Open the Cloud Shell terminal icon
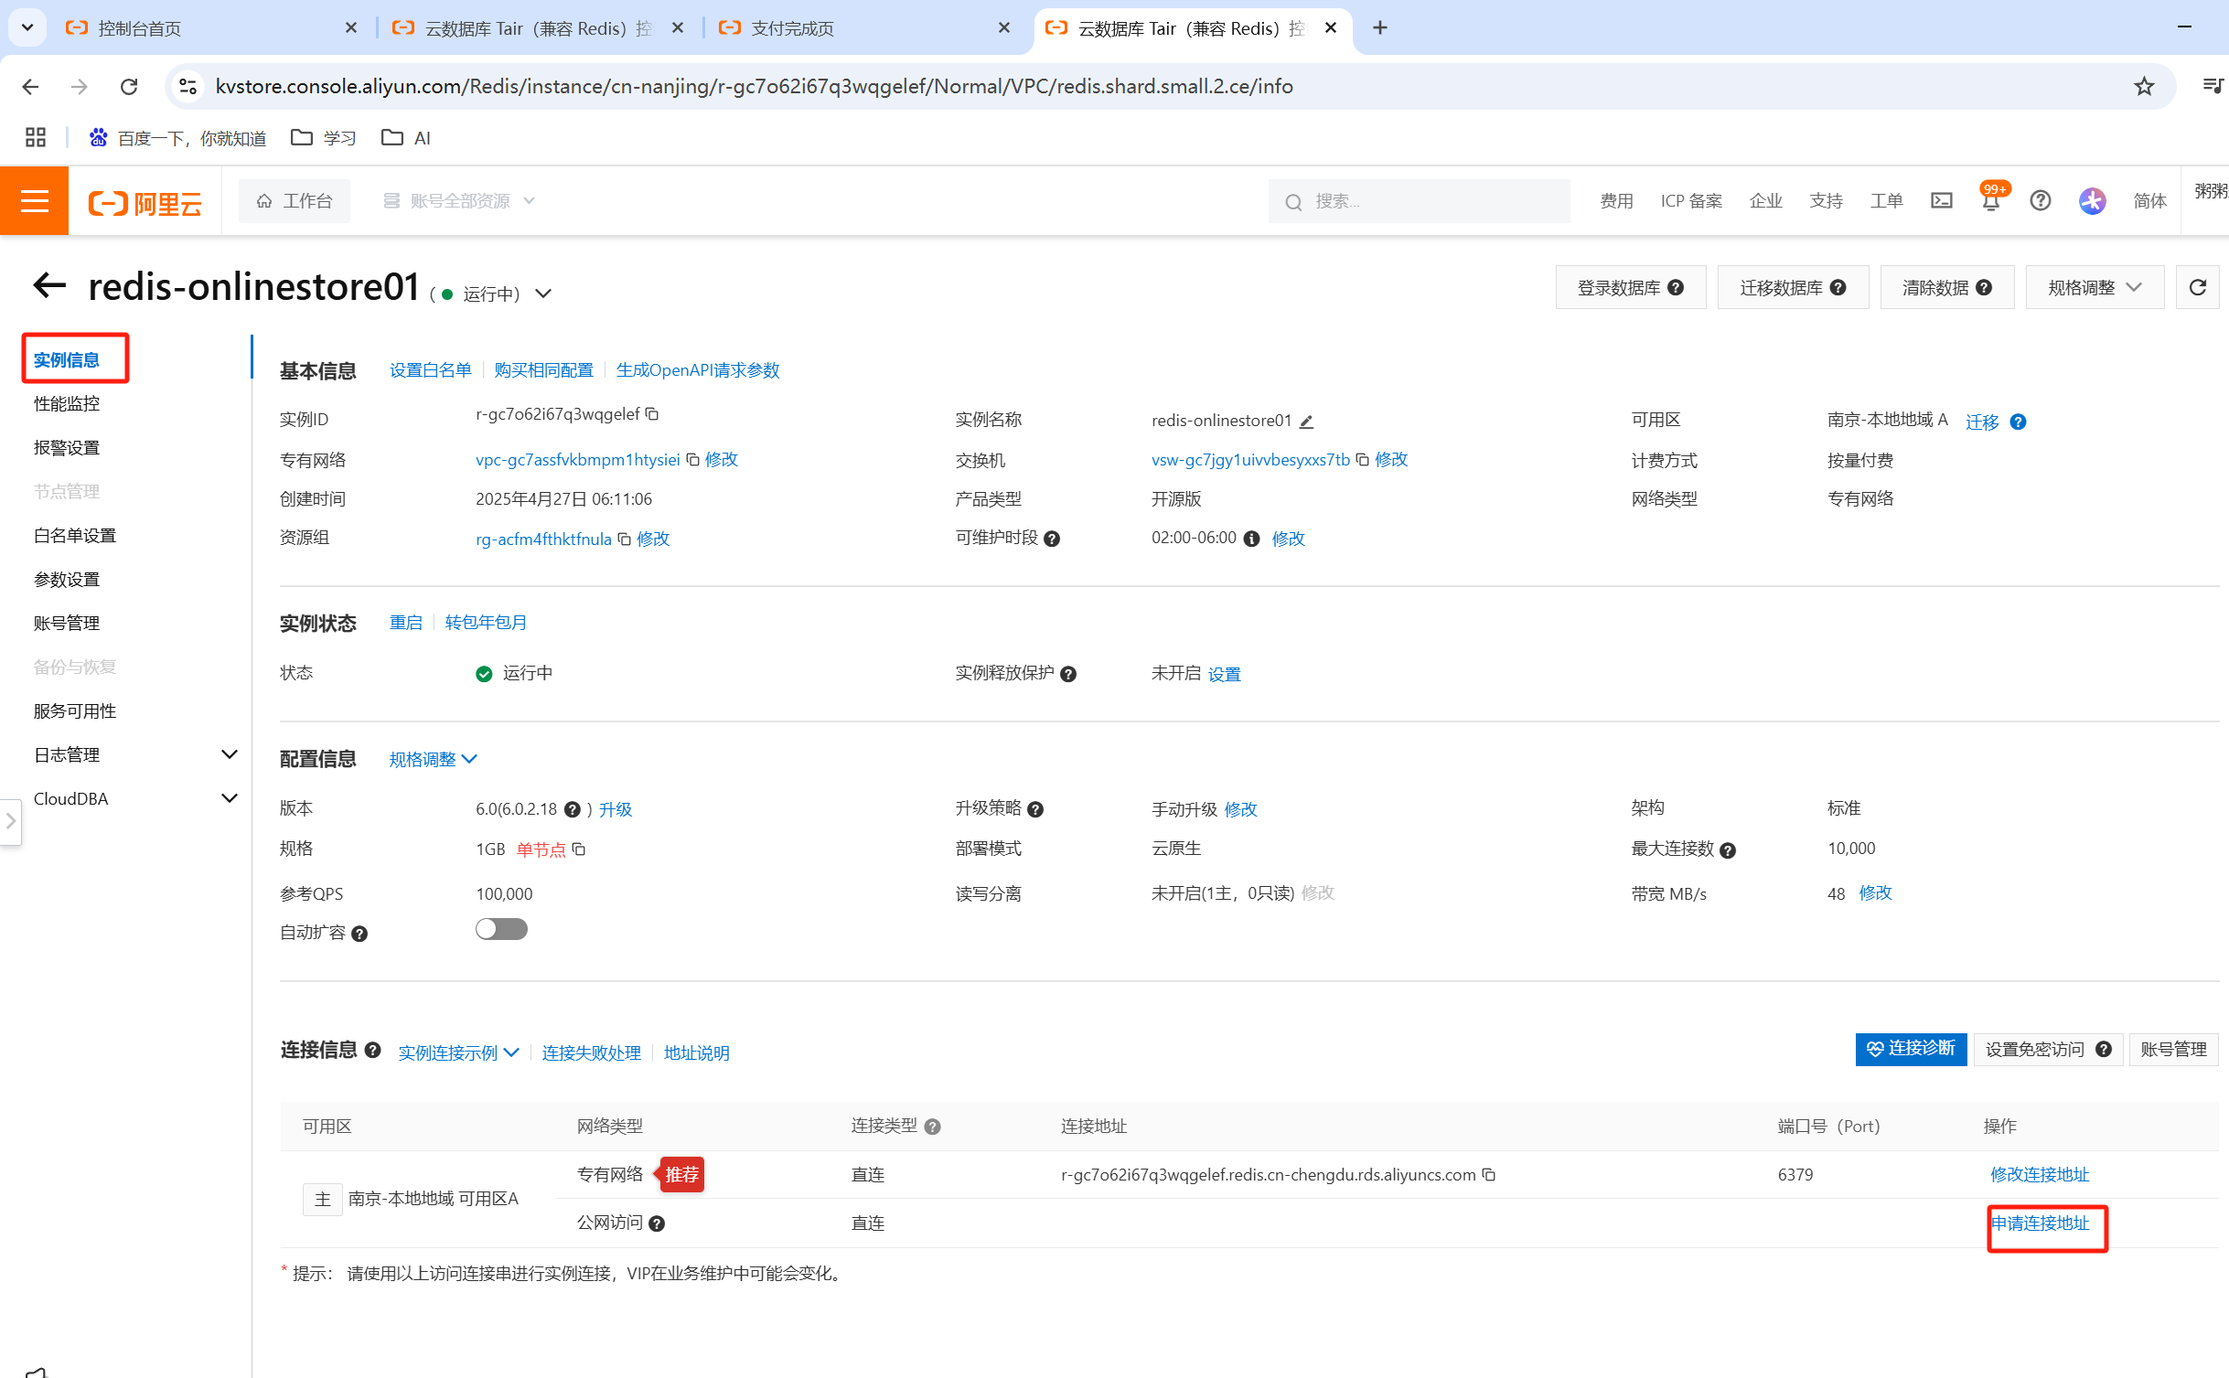Screen dimensions: 2229x1378 coord(1941,200)
